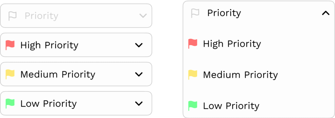Click the red flag in the High Priority selector
This screenshot has height=118, width=335.
tap(10, 45)
